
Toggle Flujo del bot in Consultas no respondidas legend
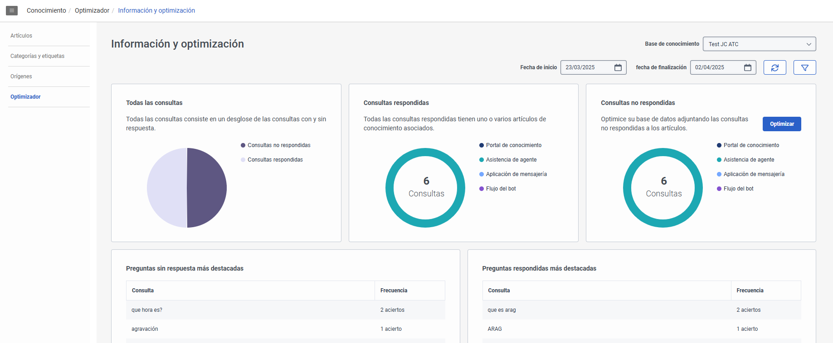pyautogui.click(x=735, y=189)
